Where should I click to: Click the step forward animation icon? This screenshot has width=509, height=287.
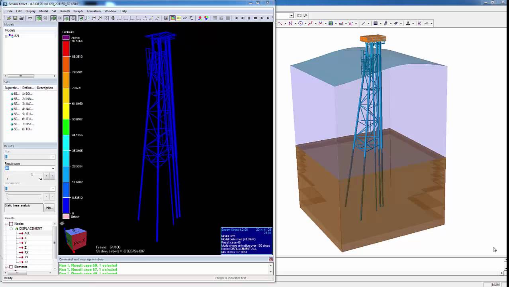coord(261,18)
